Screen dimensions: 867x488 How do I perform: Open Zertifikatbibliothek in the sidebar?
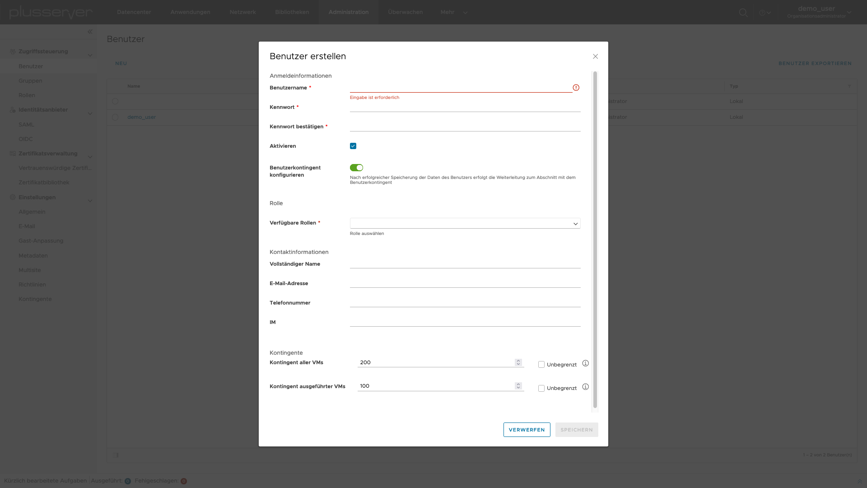point(44,183)
